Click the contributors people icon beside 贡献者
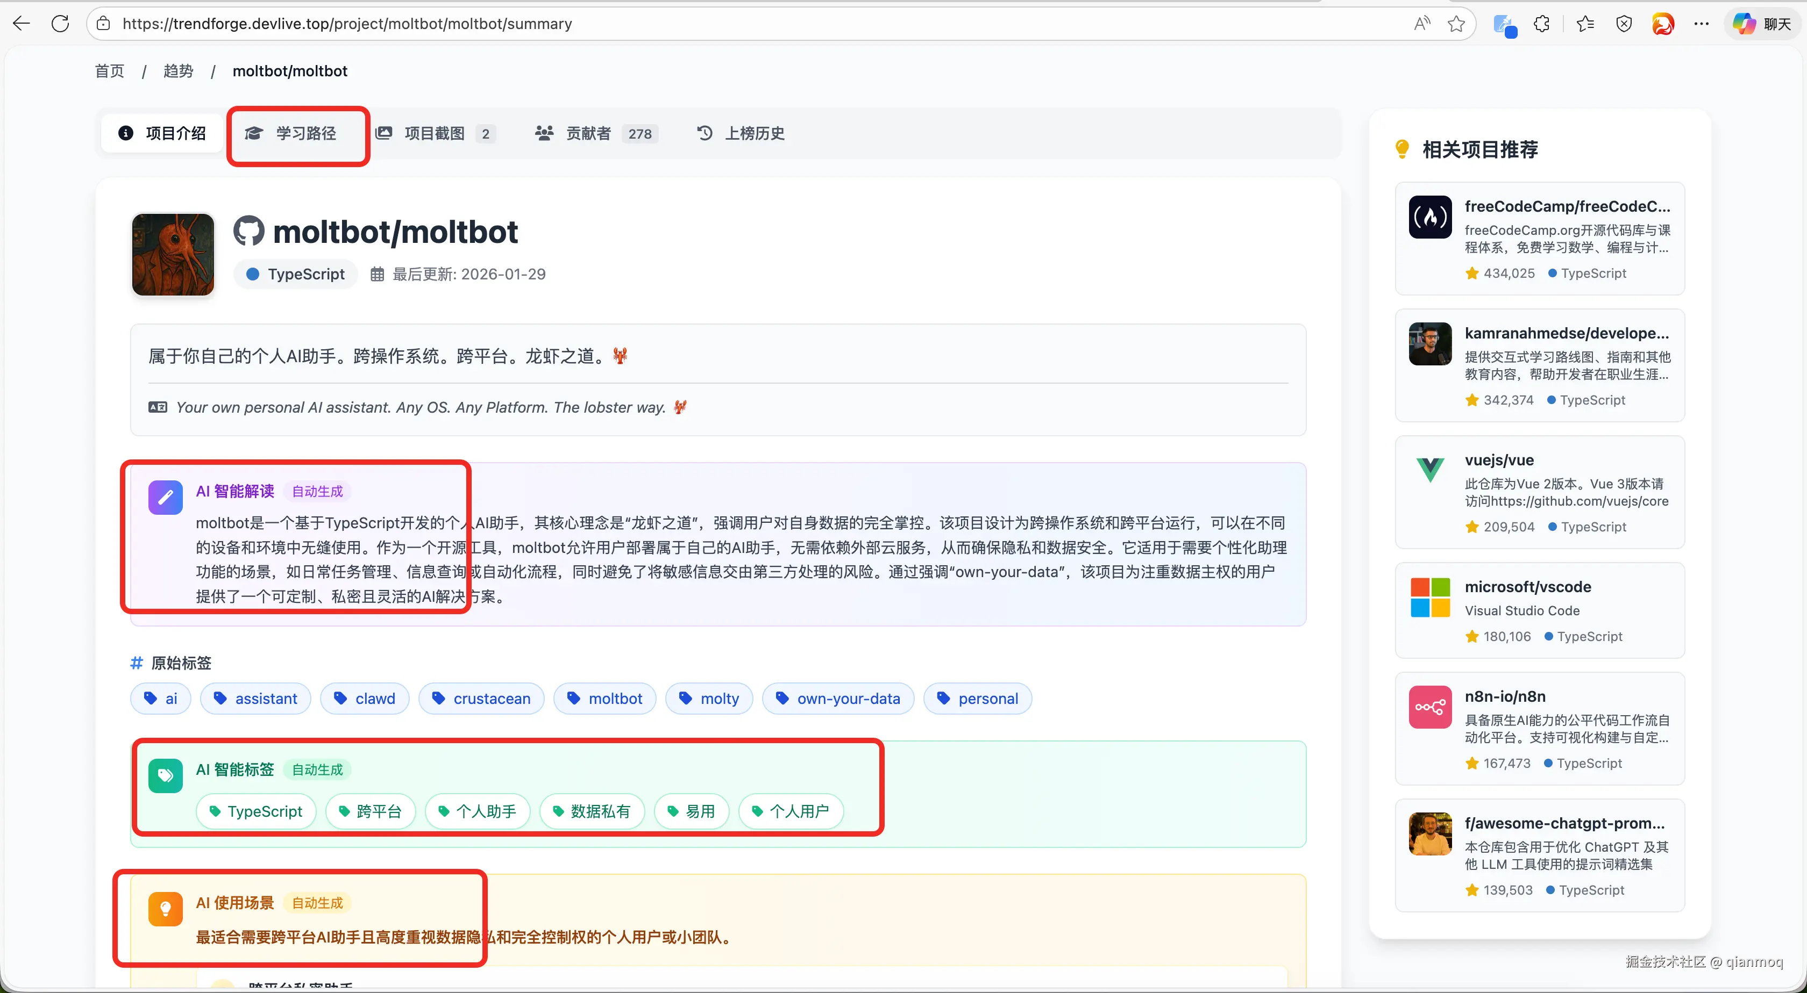Screen dimensions: 1807x993 tap(544, 133)
